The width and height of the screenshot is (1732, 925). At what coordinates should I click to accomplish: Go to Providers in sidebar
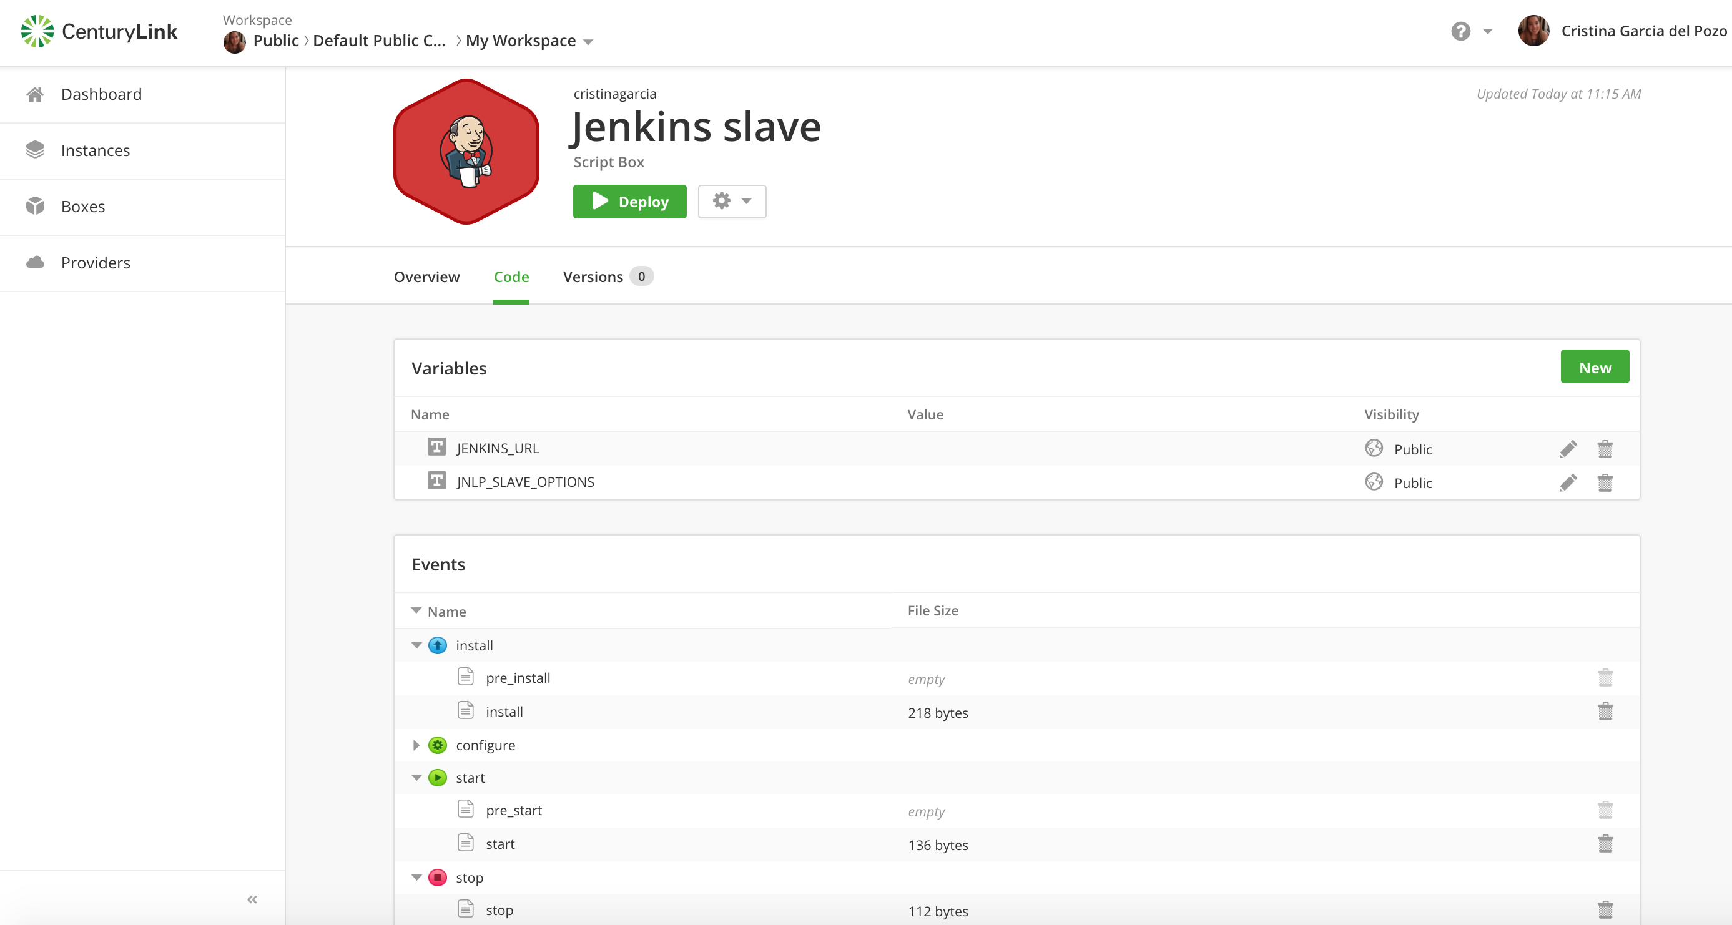pos(142,263)
